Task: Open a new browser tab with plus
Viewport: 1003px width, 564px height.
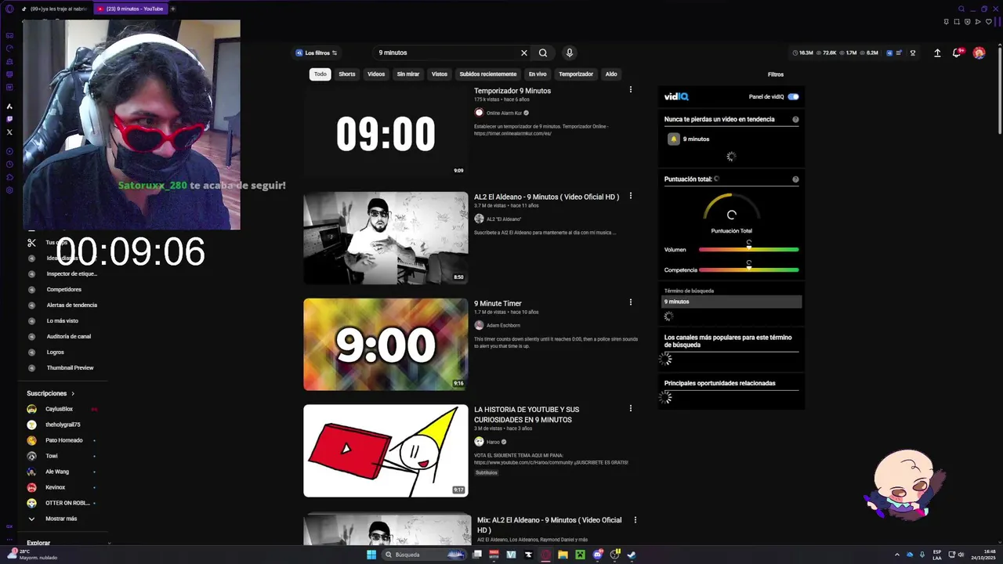Action: pos(172,9)
